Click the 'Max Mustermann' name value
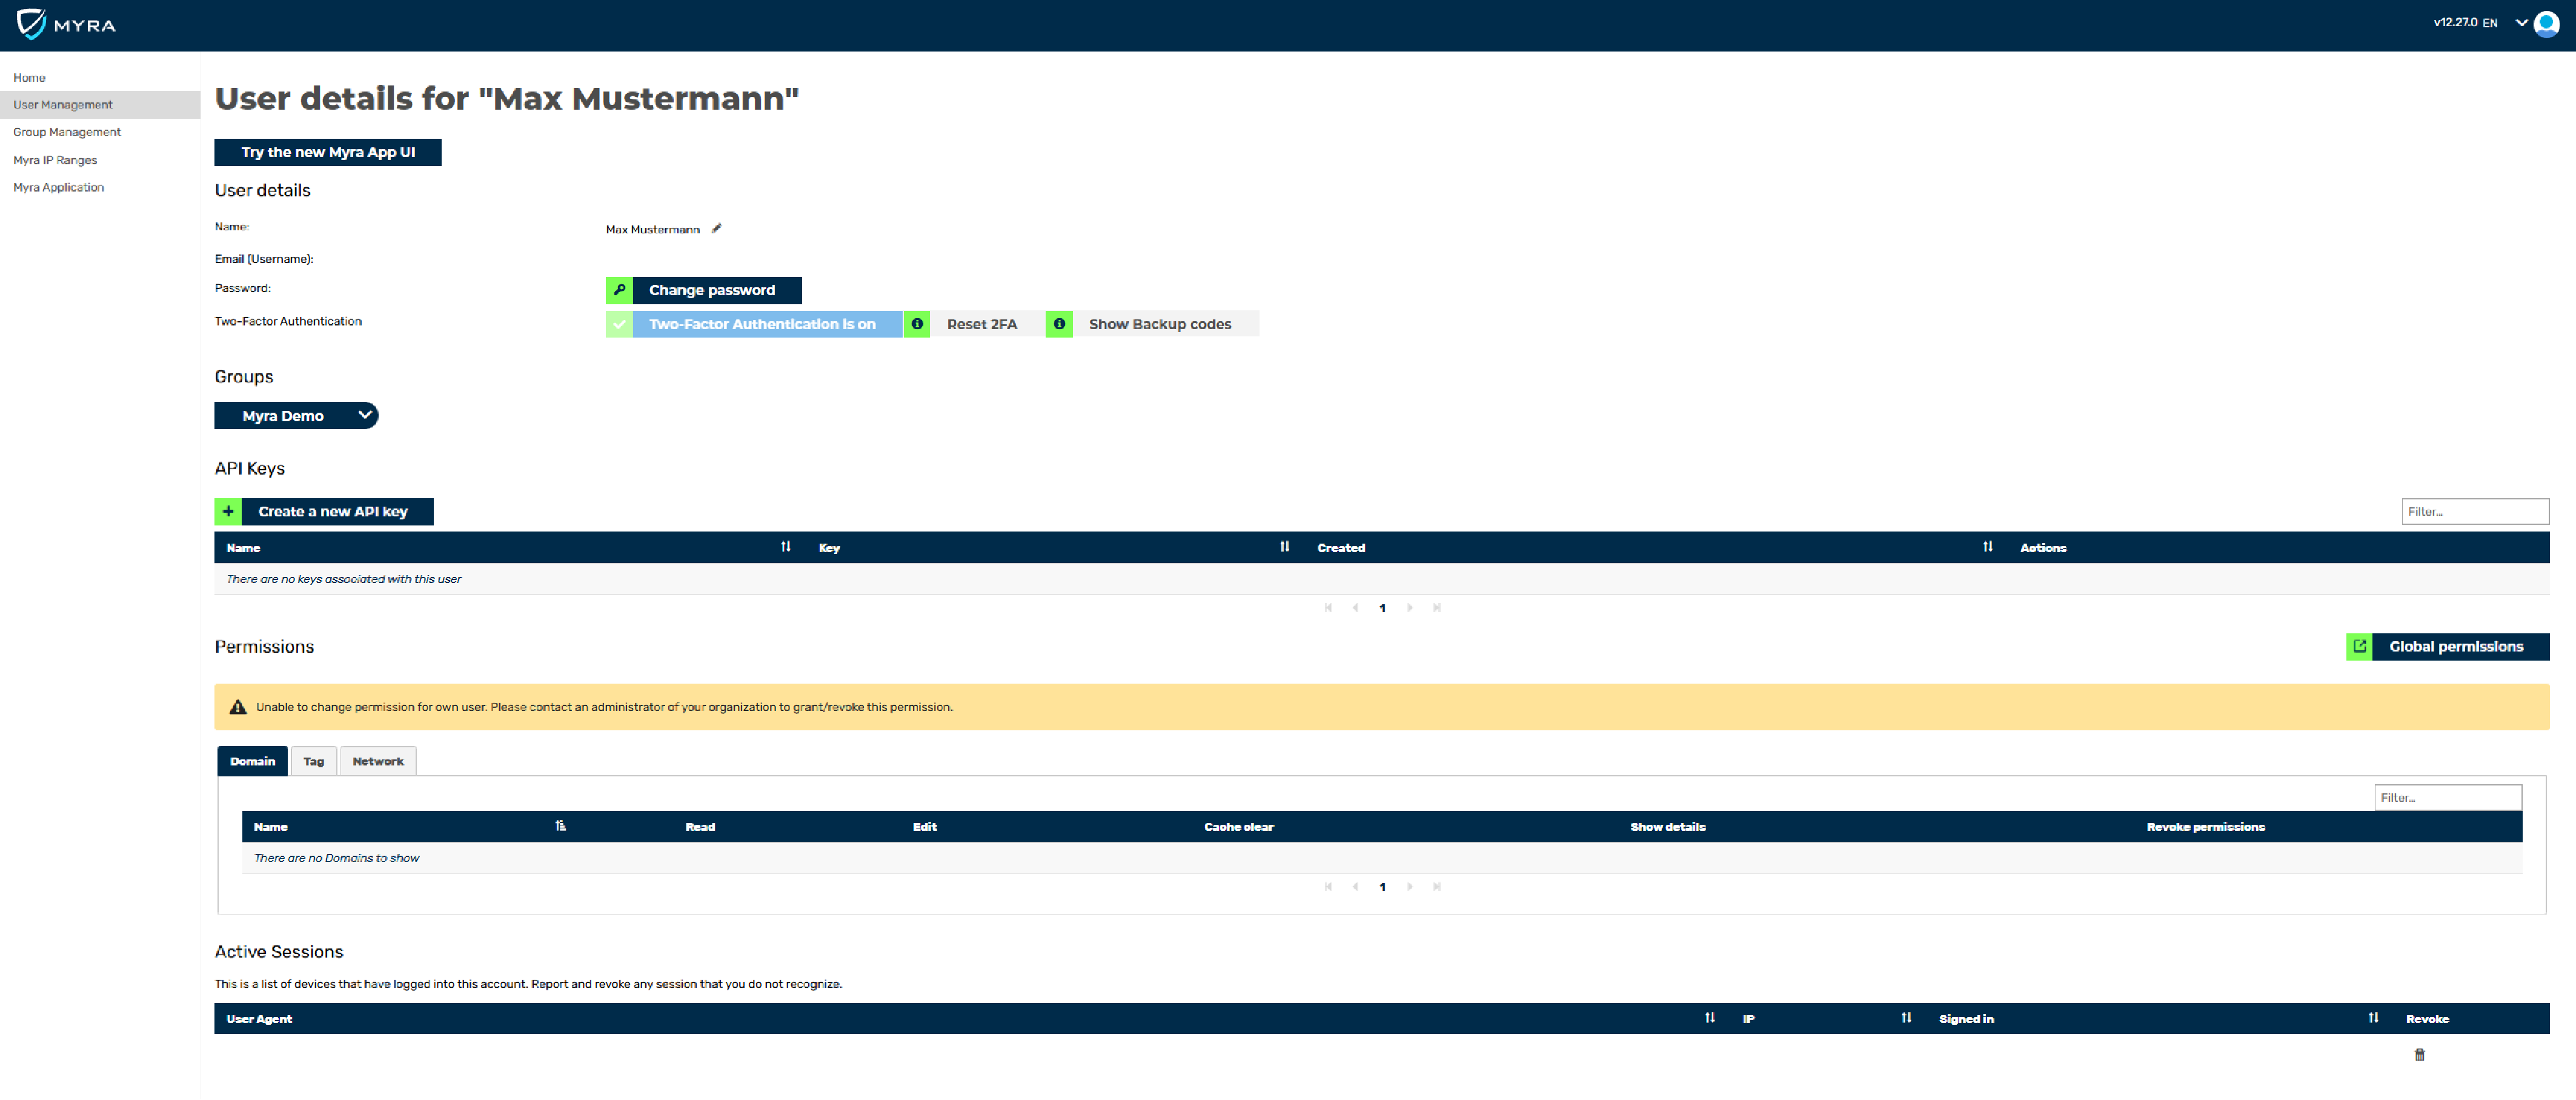 [652, 229]
